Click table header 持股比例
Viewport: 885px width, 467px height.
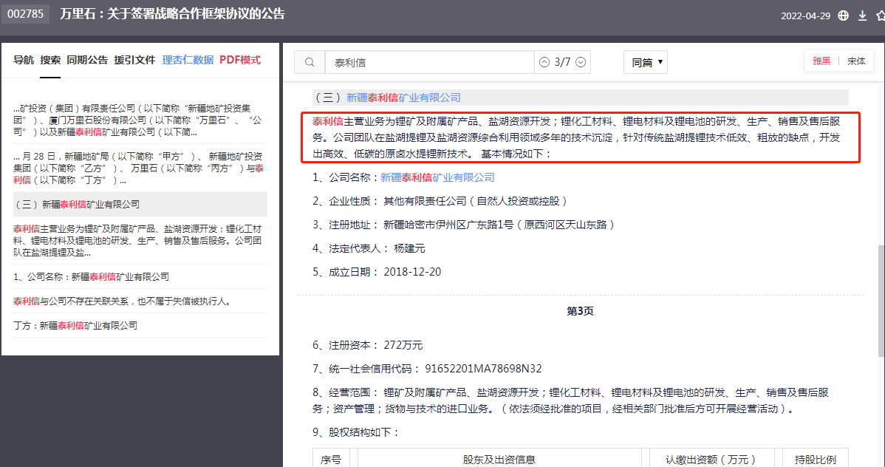[815, 460]
